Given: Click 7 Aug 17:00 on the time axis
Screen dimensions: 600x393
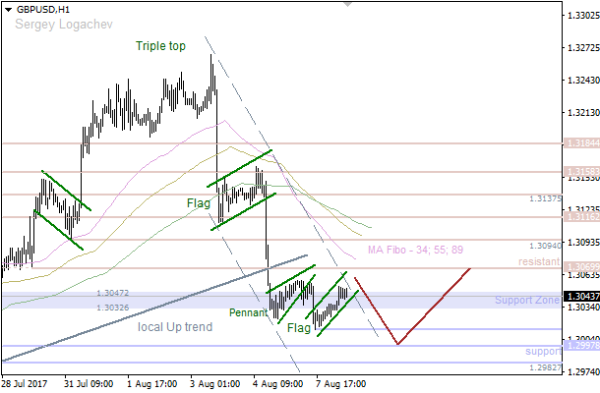Looking at the screenshot, I should (x=341, y=384).
